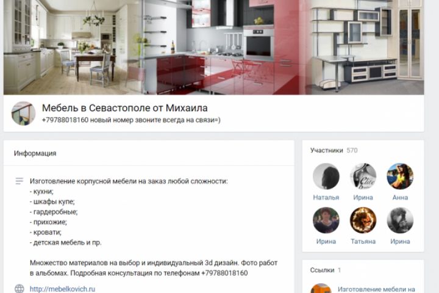Open the Изготовление мебели на link
Image resolution: width=439 pixels, height=293 pixels.
tap(376, 289)
